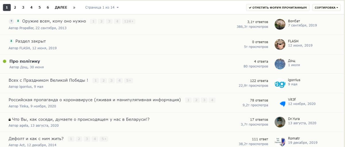Click FLASH's avatar image
The image size is (345, 147).
(x=280, y=44)
